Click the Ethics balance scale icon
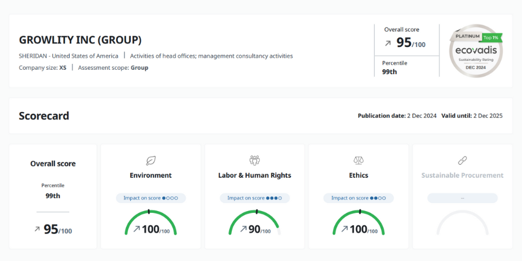Screen dimensions: 522x261 click(358, 161)
